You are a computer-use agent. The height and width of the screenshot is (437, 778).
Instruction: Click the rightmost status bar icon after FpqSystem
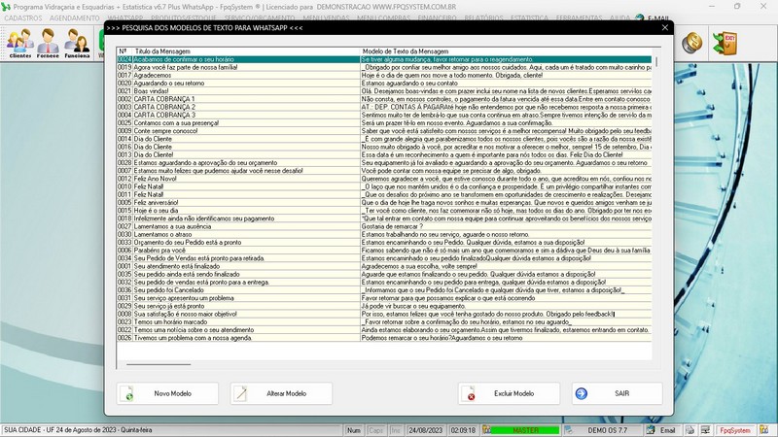tap(763, 430)
